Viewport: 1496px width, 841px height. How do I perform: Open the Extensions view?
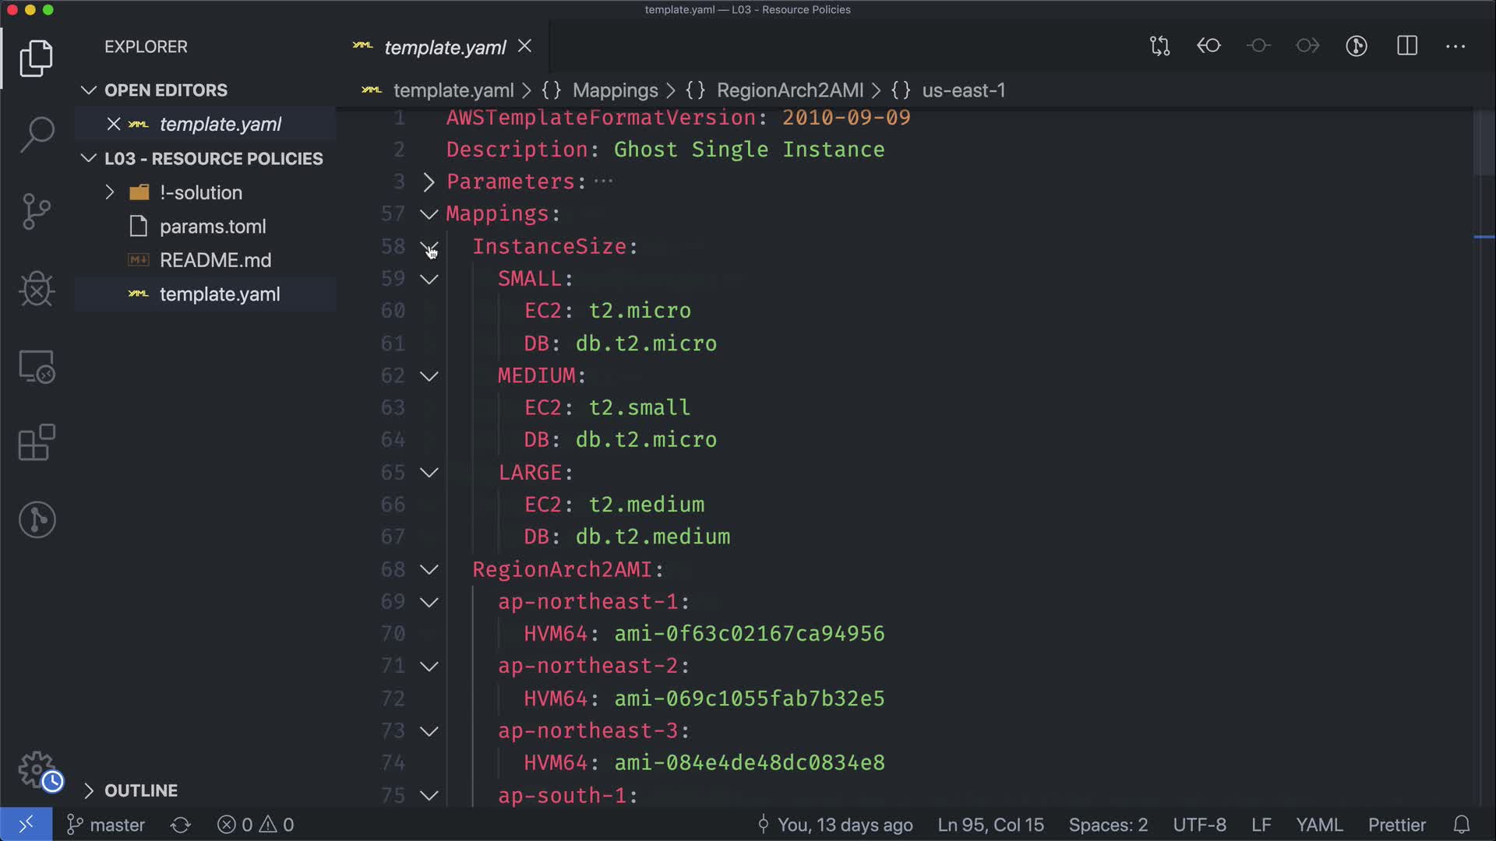coord(37,442)
